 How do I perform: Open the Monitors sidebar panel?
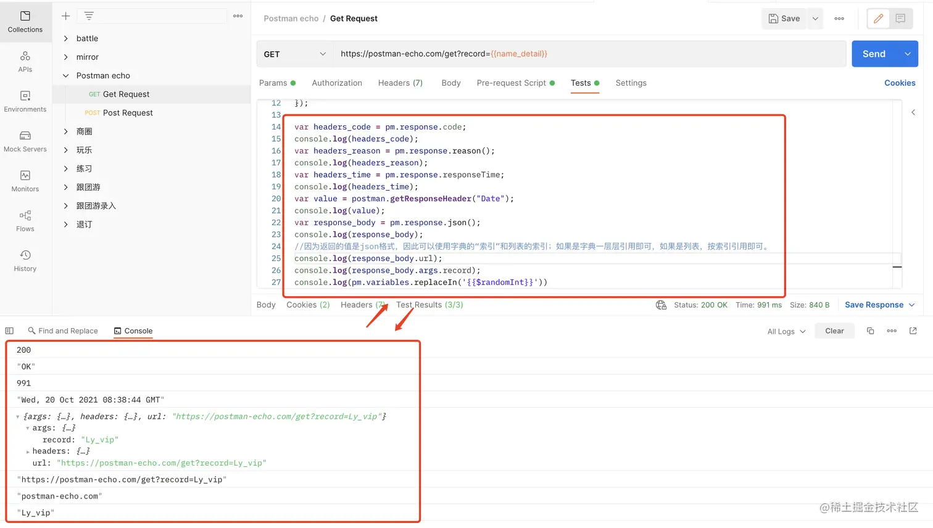25,181
